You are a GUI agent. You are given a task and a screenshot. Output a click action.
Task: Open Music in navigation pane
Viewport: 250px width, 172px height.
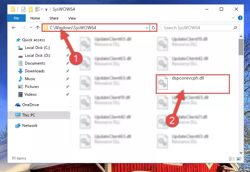tap(30, 79)
